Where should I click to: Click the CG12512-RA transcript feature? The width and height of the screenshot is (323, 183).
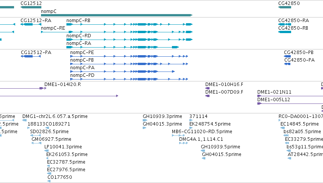(31, 24)
